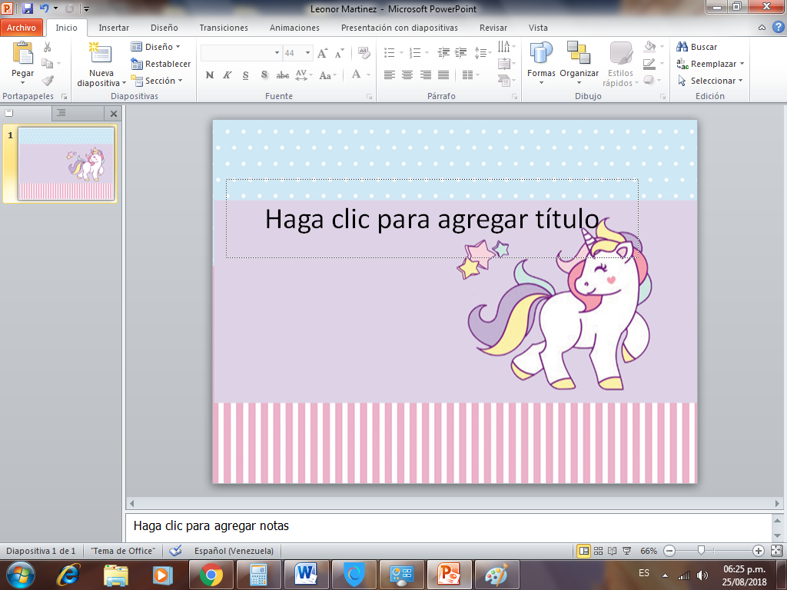Click the Cut scissors icon

47,47
